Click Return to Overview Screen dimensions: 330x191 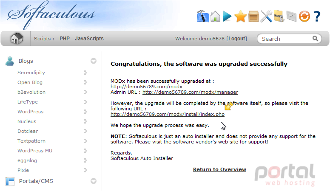[219, 169]
